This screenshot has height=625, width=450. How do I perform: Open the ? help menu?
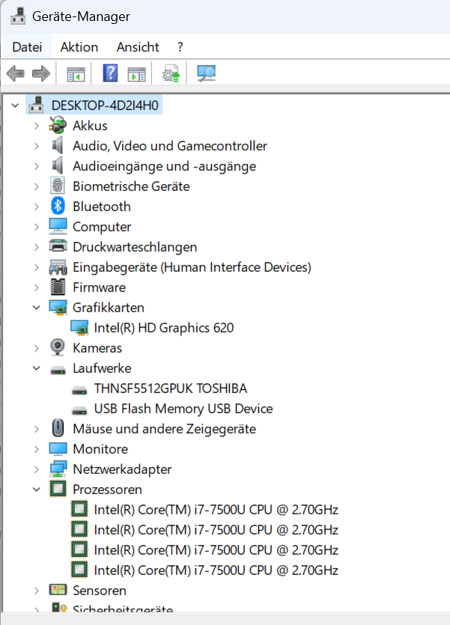coord(180,47)
